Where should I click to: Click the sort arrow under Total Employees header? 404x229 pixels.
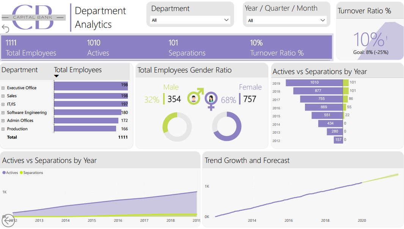pyautogui.click(x=56, y=76)
